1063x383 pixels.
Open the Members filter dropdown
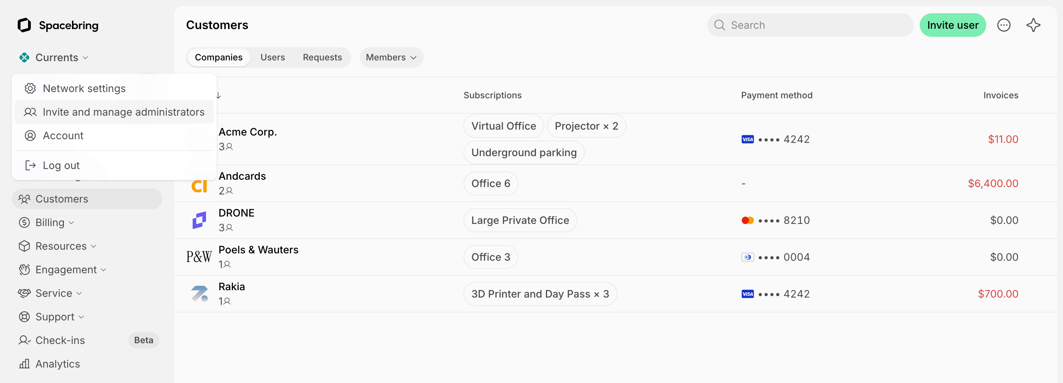tap(391, 57)
